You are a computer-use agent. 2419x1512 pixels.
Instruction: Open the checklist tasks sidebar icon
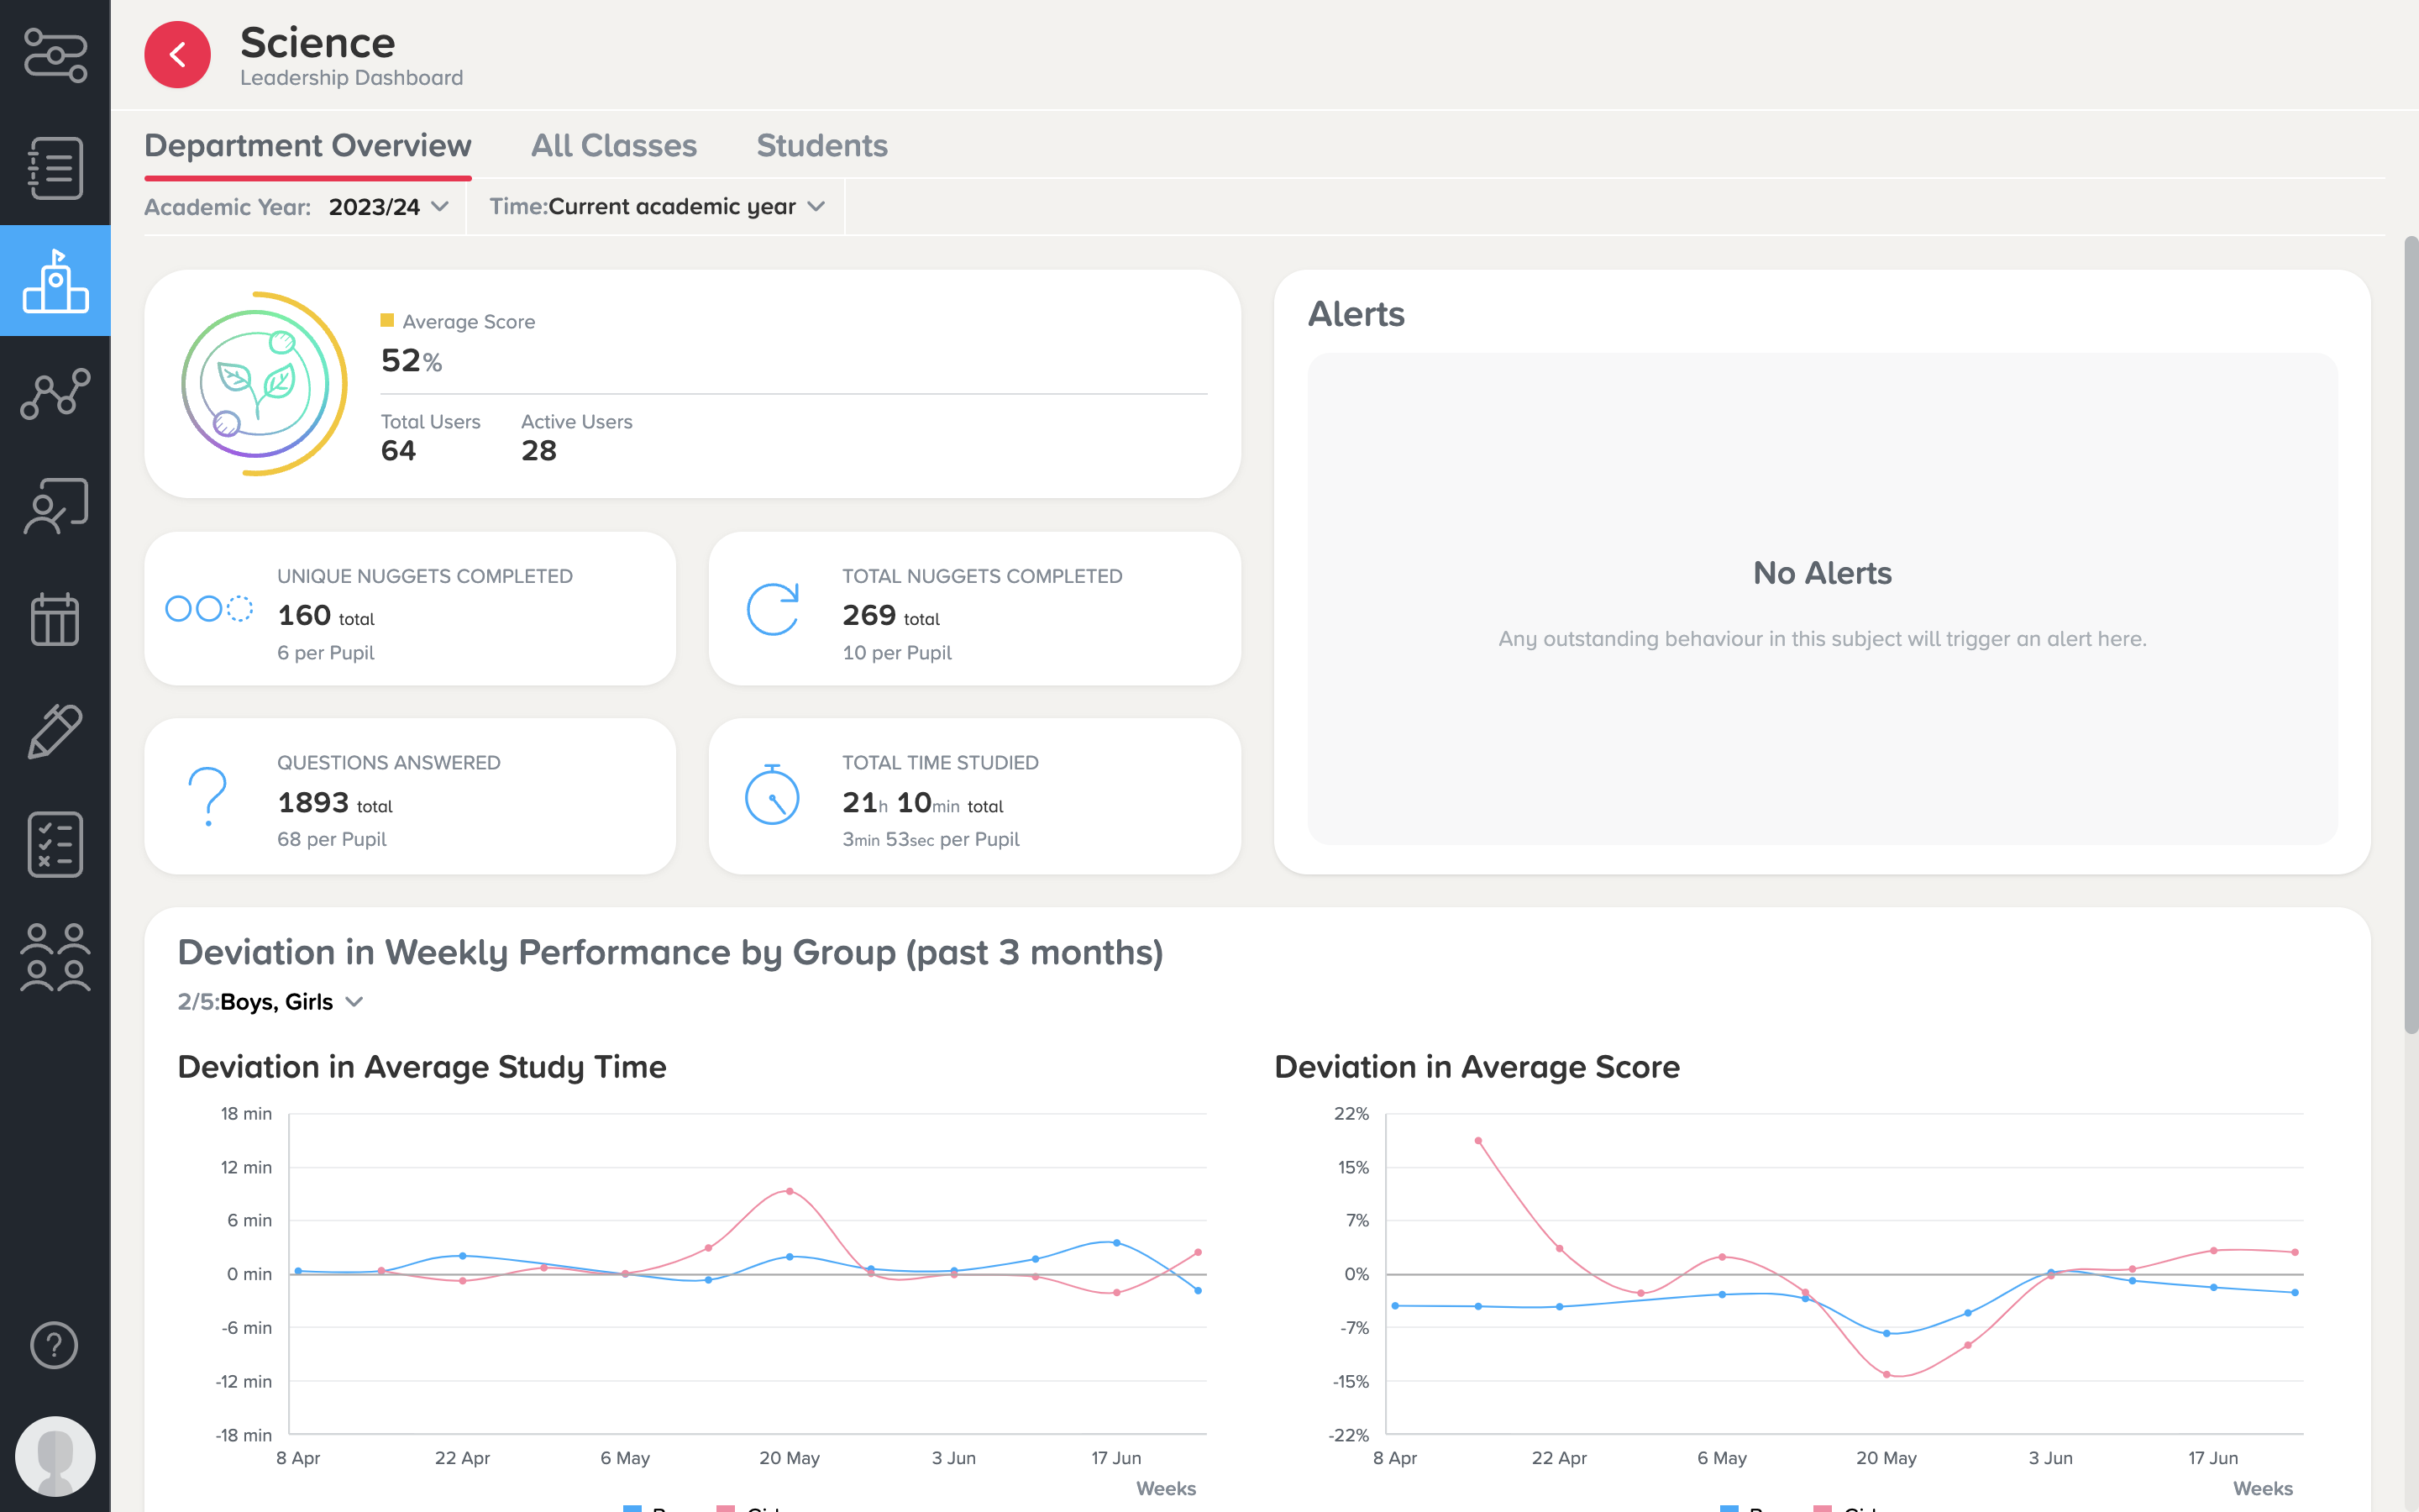tap(55, 844)
